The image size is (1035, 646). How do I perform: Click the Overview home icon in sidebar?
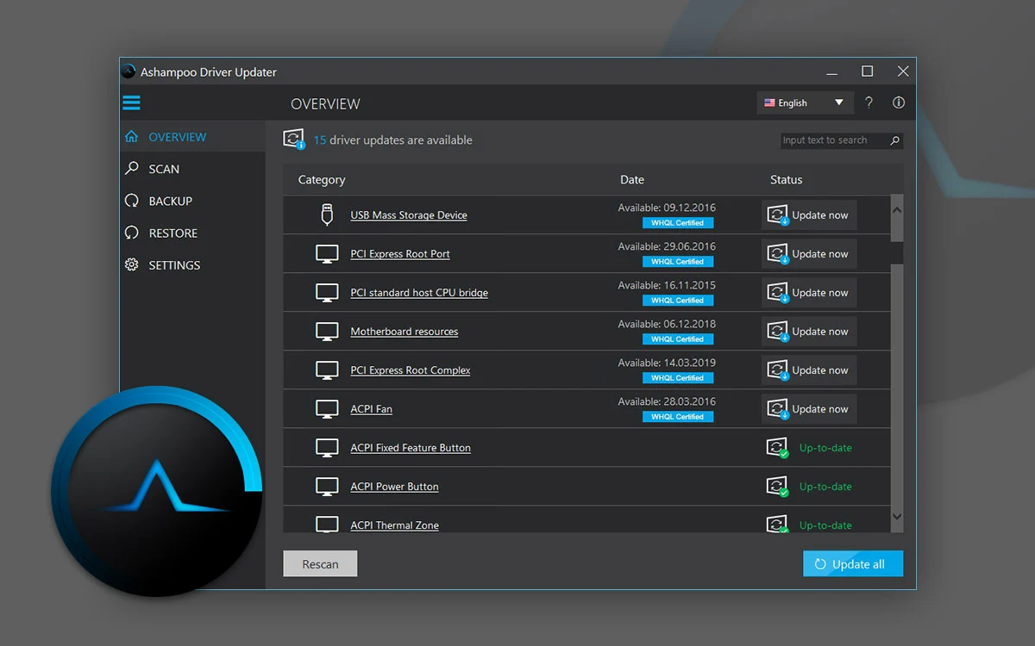(x=131, y=136)
